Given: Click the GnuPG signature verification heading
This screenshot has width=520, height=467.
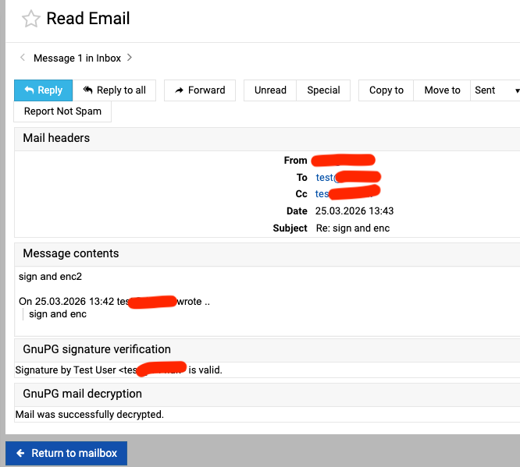Looking at the screenshot, I should (x=97, y=349).
